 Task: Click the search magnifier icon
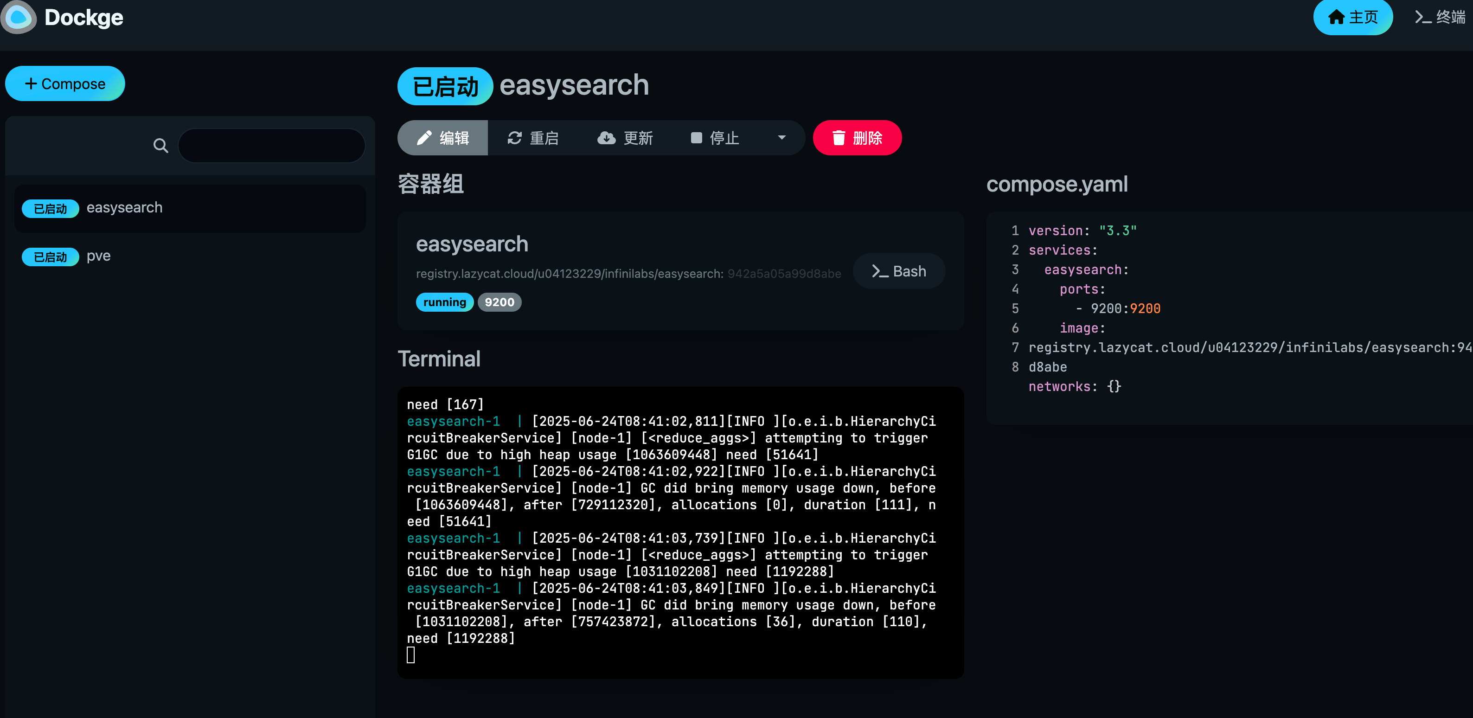click(160, 146)
